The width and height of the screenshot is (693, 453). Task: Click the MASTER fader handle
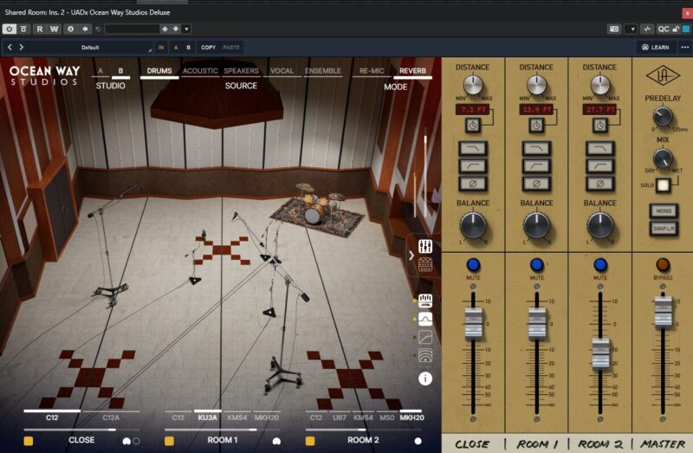pyautogui.click(x=663, y=312)
